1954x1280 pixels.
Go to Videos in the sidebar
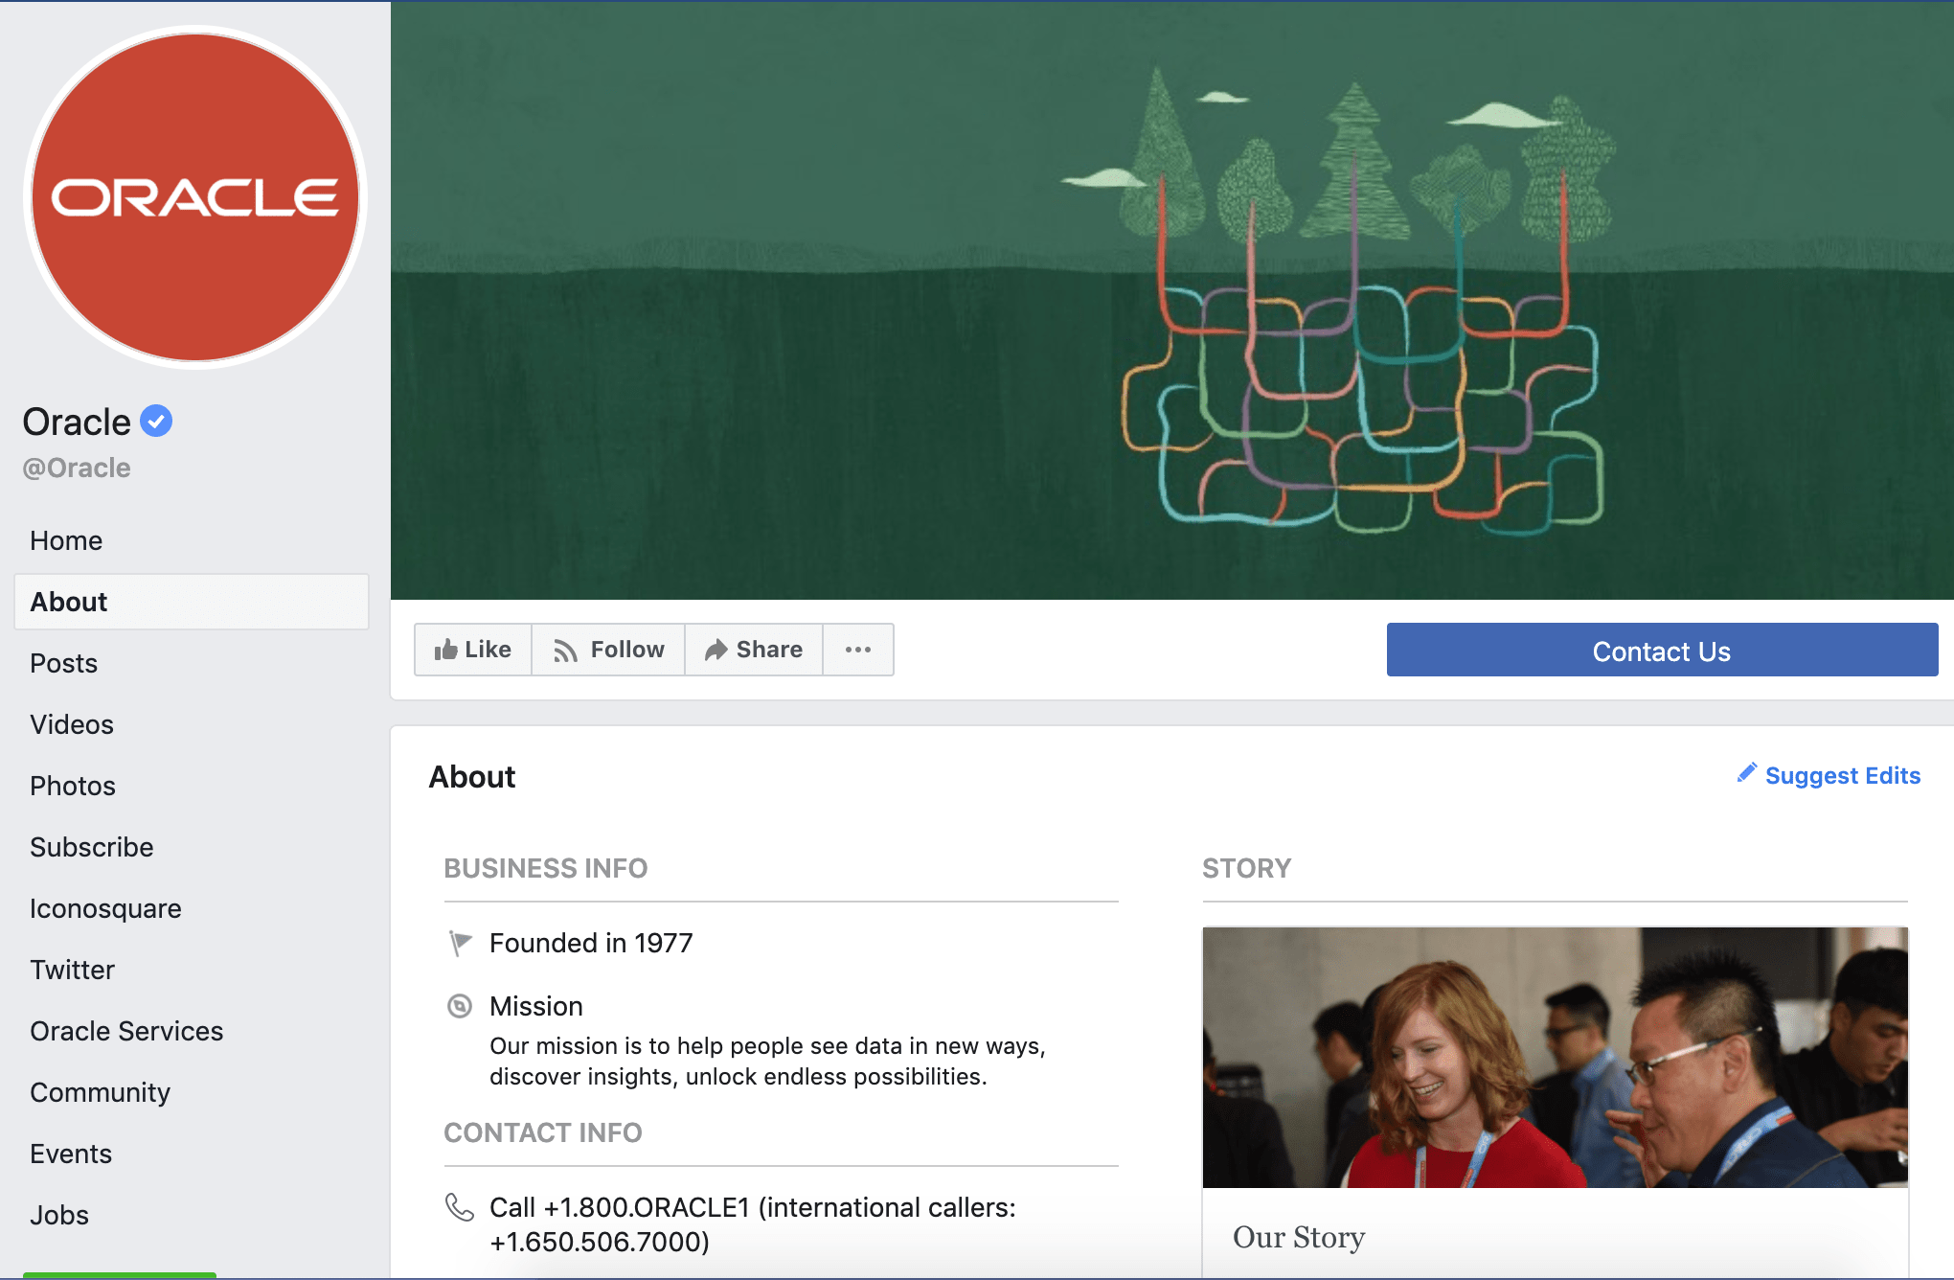(x=72, y=724)
